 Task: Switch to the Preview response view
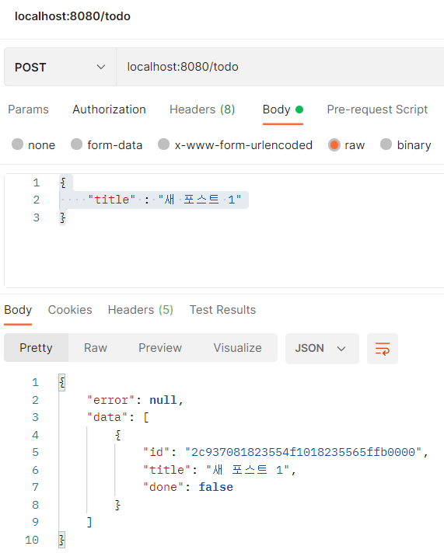pos(160,348)
